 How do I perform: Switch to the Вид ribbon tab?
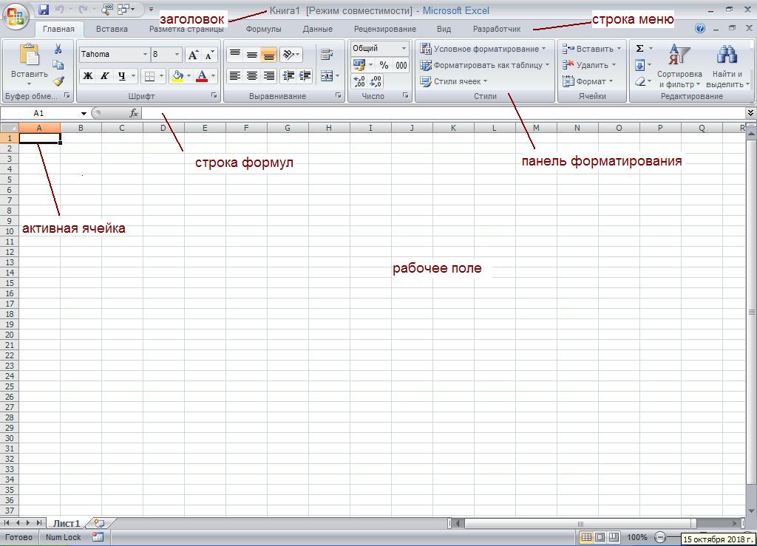[x=444, y=29]
